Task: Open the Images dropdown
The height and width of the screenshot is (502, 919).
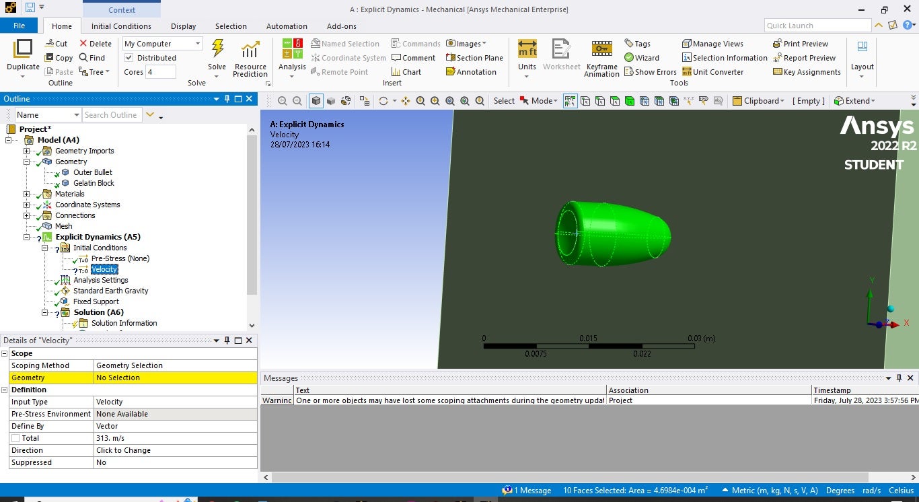Action: point(466,44)
